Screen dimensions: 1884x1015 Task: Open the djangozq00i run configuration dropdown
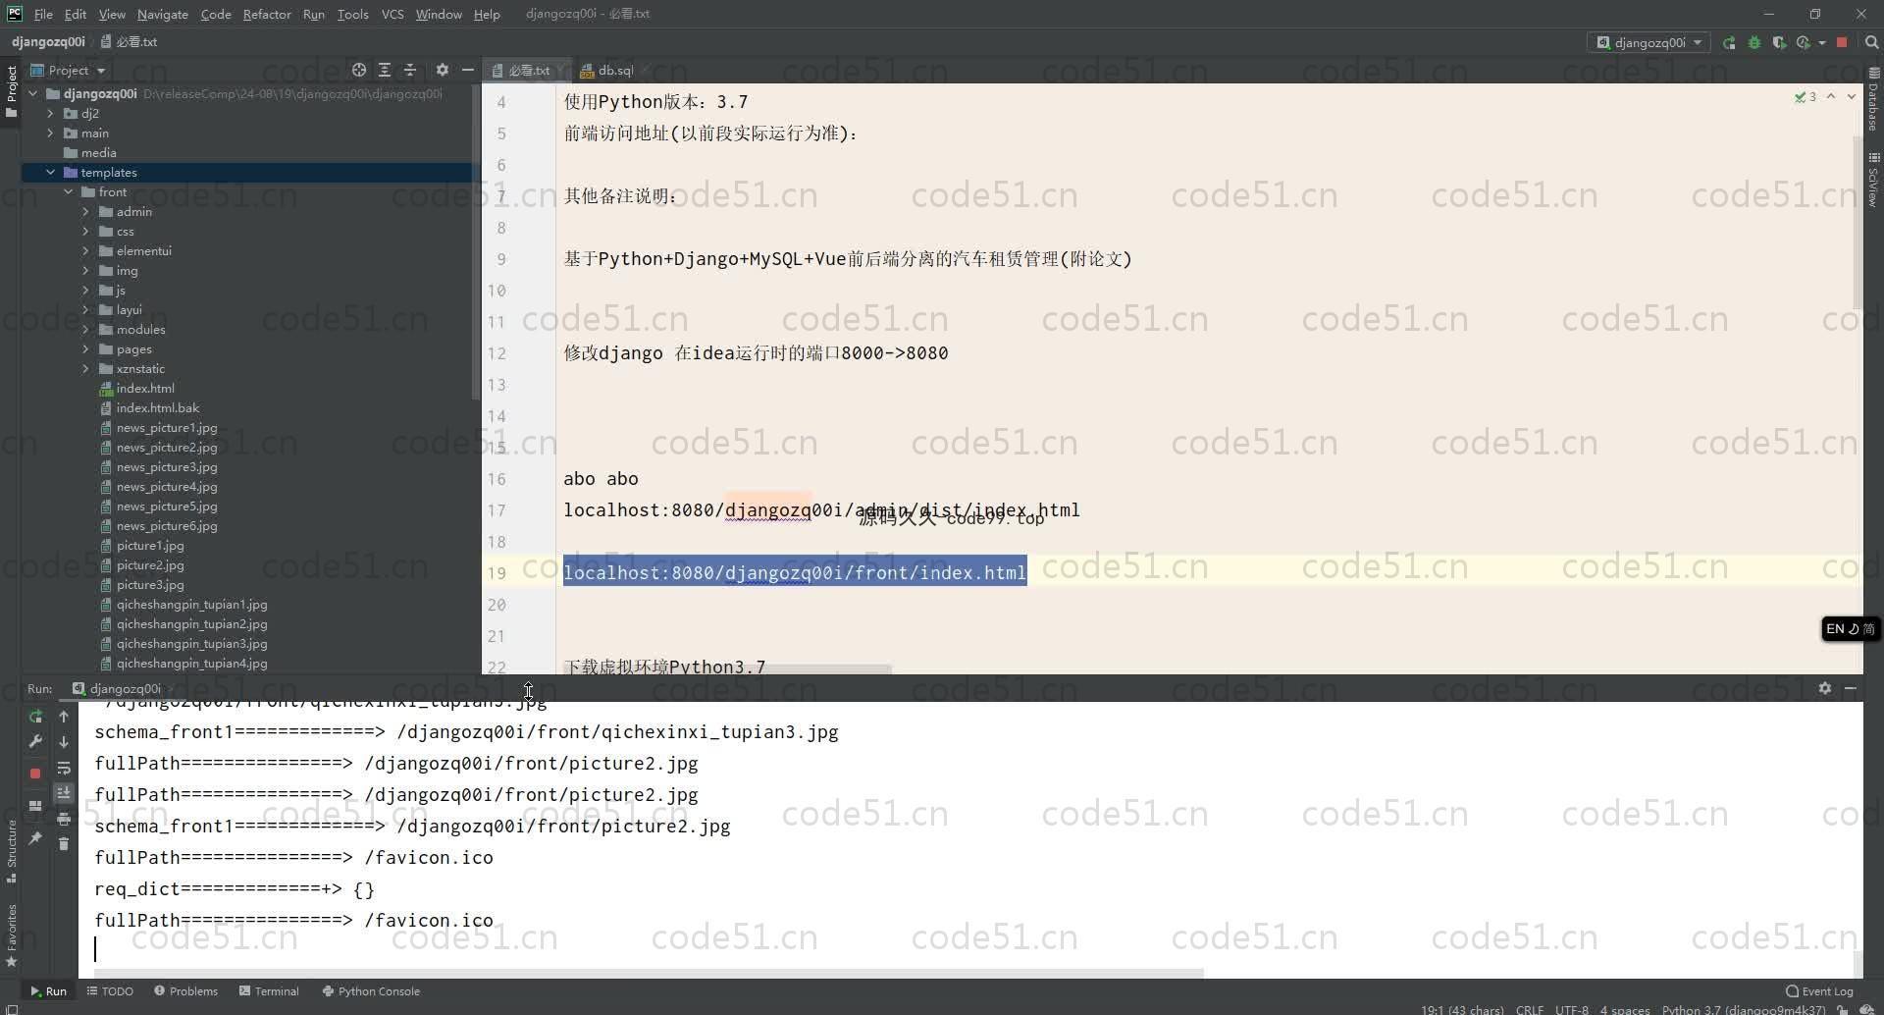point(1648,42)
